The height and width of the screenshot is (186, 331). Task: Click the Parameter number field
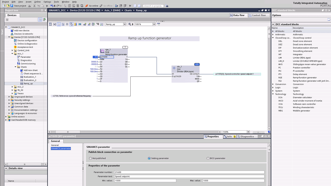(189, 172)
